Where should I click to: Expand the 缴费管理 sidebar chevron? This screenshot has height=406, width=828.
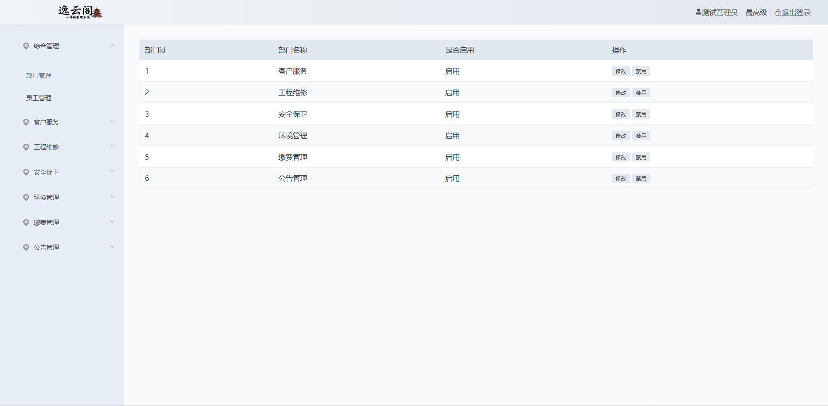click(113, 222)
